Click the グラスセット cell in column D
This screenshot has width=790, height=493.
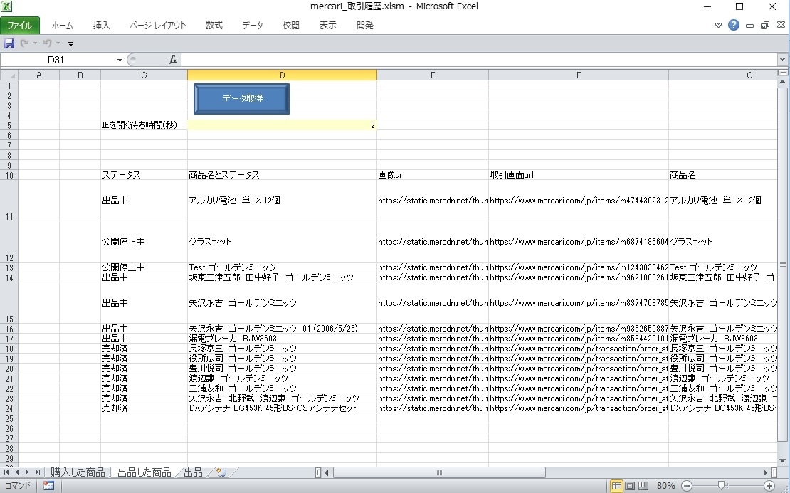click(282, 242)
